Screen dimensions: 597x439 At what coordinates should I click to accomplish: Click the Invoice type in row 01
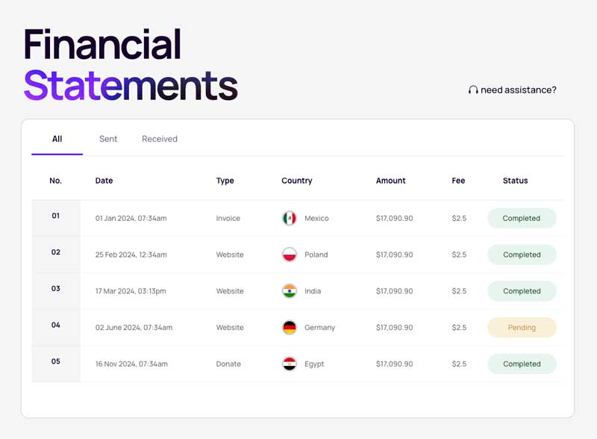(x=228, y=218)
